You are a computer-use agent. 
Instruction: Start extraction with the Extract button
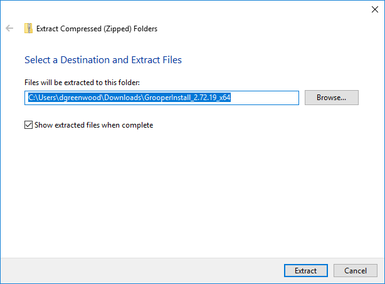[x=305, y=271]
